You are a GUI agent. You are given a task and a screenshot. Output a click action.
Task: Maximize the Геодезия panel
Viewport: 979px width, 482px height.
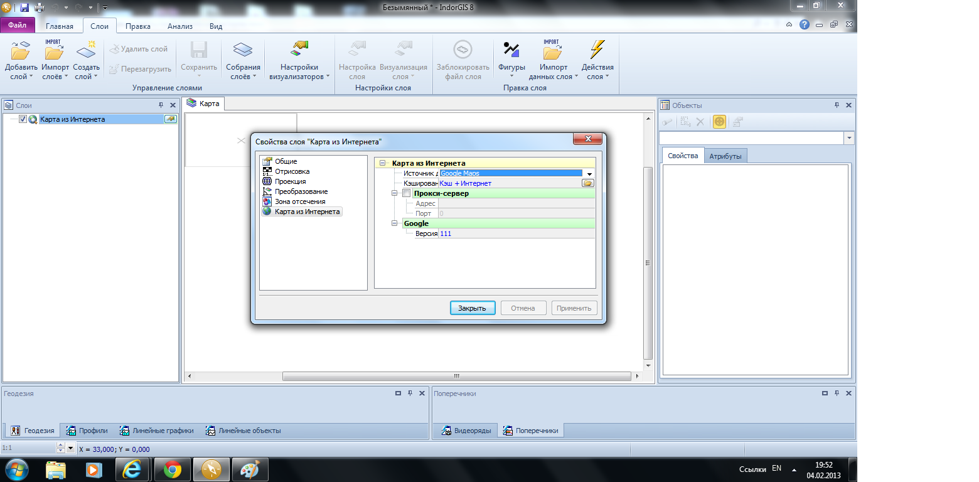(398, 394)
